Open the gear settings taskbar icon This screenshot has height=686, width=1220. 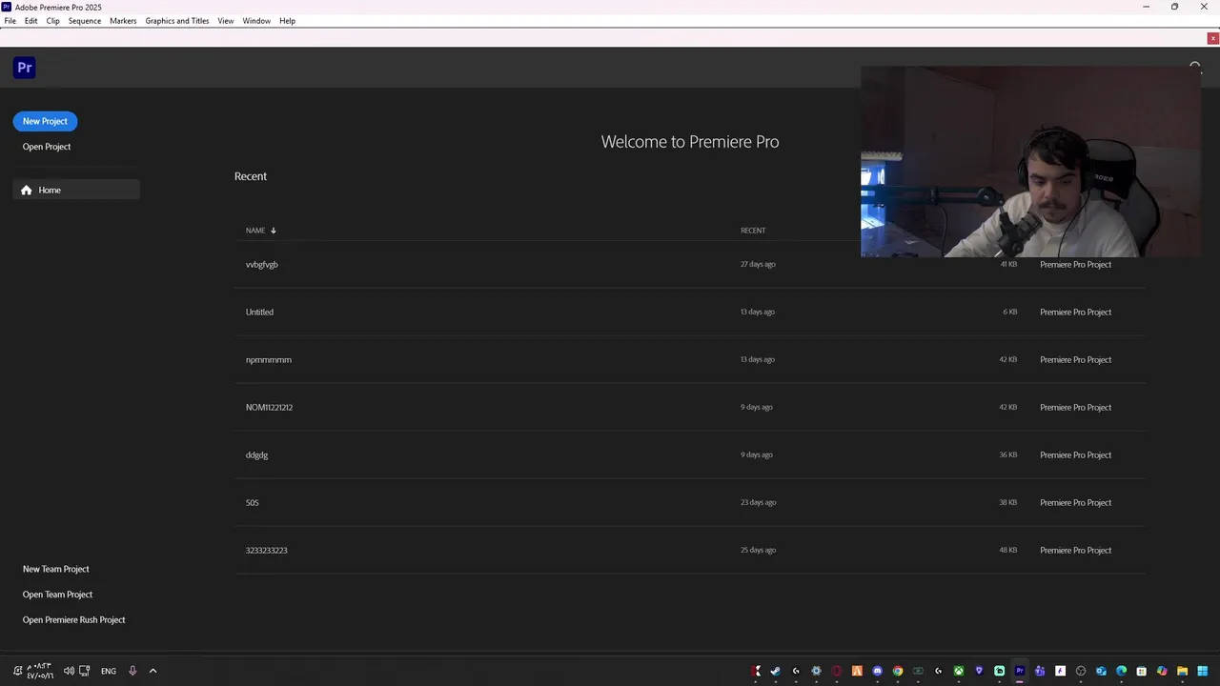pyautogui.click(x=817, y=671)
